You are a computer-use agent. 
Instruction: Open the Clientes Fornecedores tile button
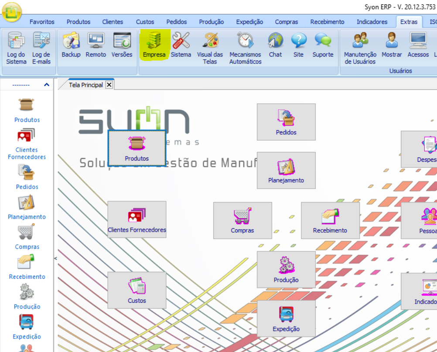click(137, 220)
